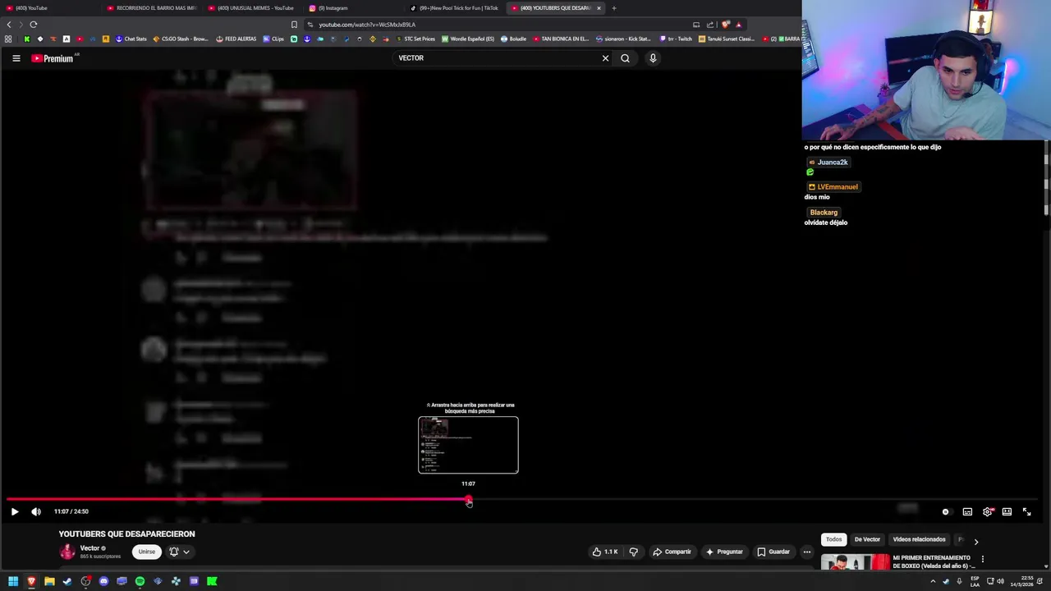The height and width of the screenshot is (591, 1051).
Task: Open FEED ALERTAS bookmark
Action: click(236, 39)
